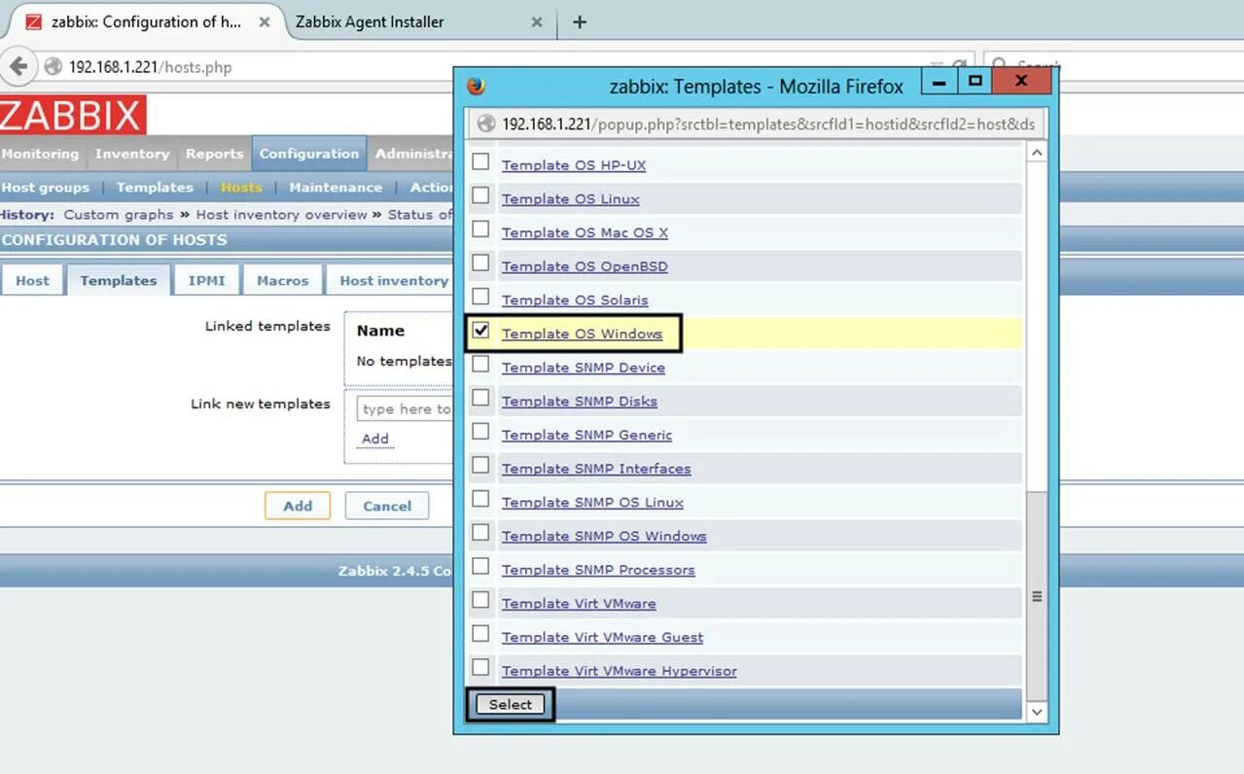Screen dimensions: 1244x774
Task: Click the popup window URL bar
Action: [x=757, y=123]
